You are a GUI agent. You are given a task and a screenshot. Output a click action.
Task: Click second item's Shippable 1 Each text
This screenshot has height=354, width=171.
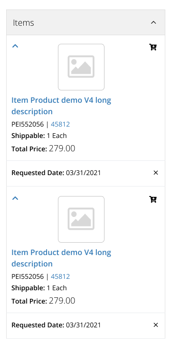(39, 288)
